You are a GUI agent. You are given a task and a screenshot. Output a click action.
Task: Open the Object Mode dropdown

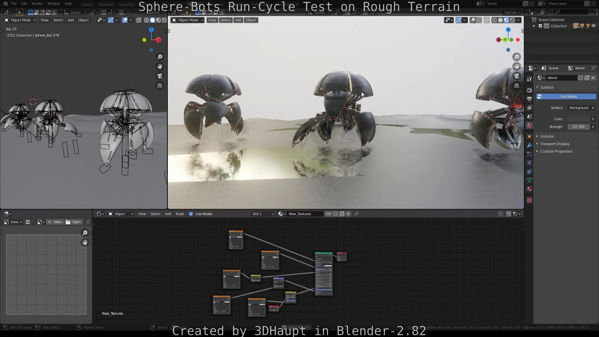[187, 20]
